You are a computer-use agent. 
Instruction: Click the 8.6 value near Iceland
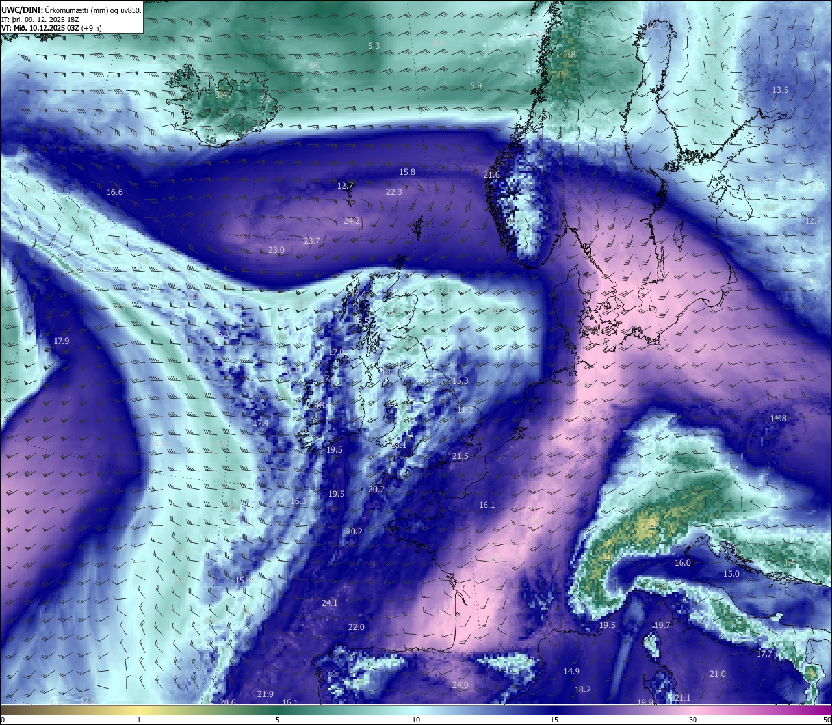[x=314, y=65]
